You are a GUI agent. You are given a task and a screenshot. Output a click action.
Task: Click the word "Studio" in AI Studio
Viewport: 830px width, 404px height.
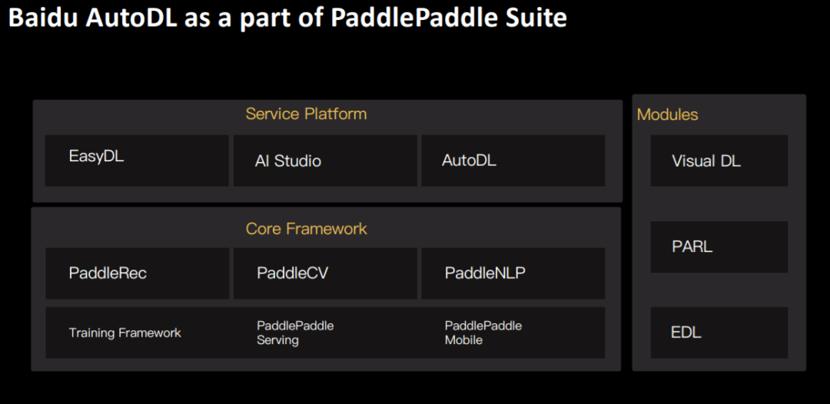click(297, 161)
